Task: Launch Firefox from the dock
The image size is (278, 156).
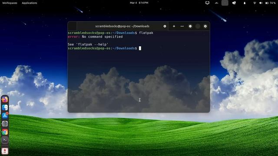Action: (5, 100)
